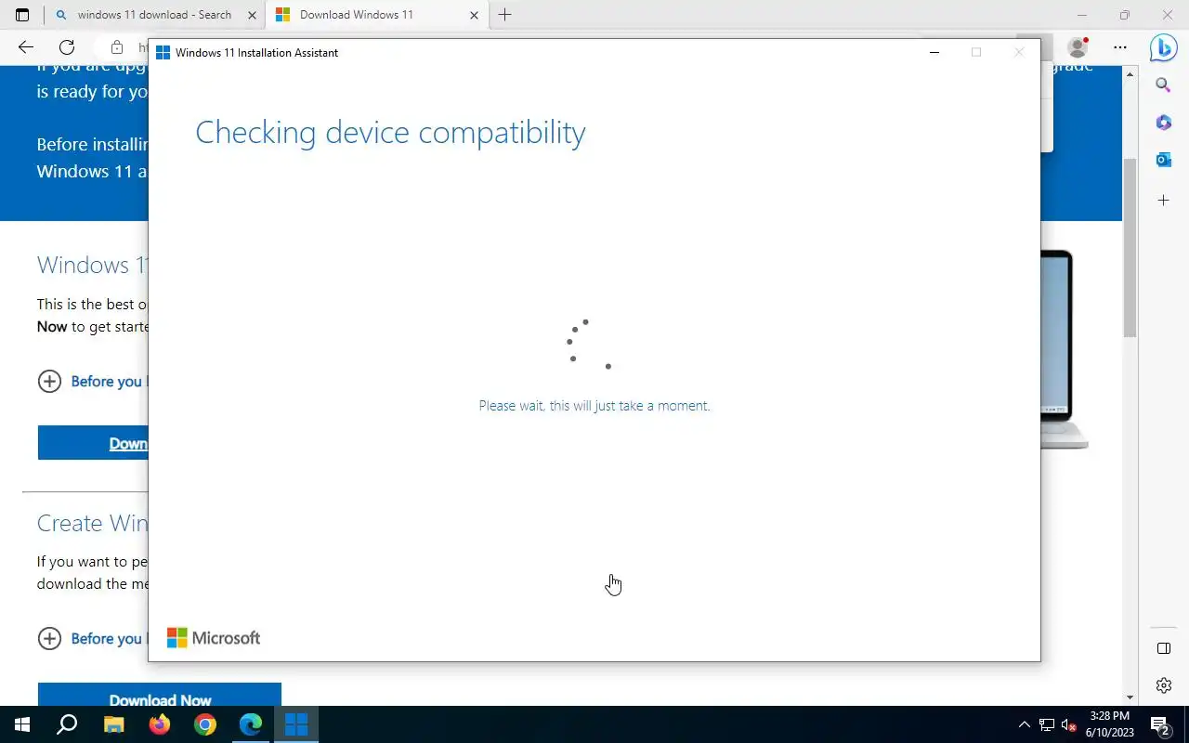Open Edge sidebar settings gear
This screenshot has height=743, width=1189.
pyautogui.click(x=1163, y=685)
